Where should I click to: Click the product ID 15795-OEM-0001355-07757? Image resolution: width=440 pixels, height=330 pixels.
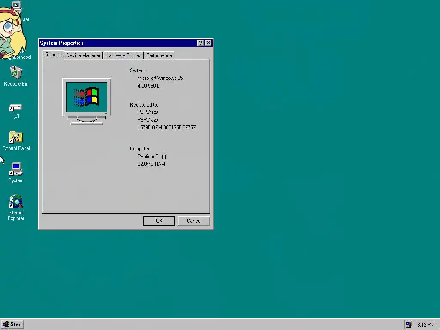coord(166,127)
